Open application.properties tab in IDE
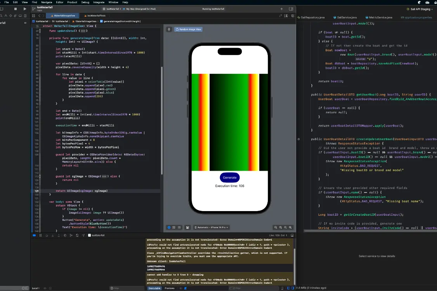The width and height of the screenshot is (437, 291). (x=416, y=17)
